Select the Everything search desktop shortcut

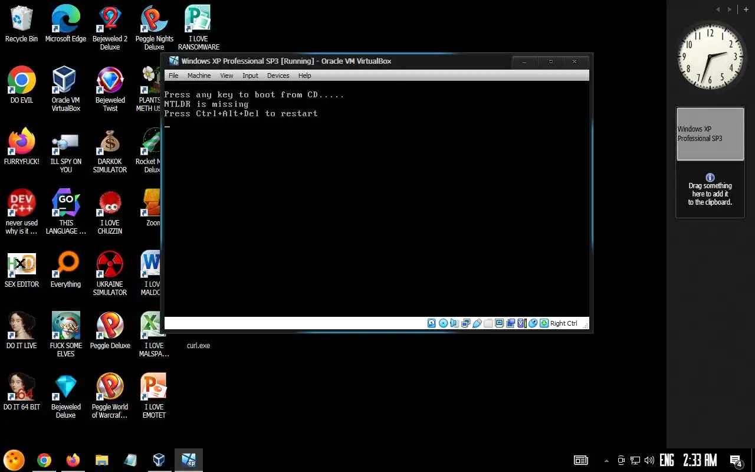65,270
